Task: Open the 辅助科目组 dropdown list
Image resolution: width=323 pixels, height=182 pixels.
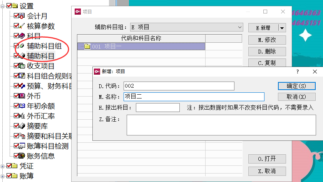Action: 239,27
